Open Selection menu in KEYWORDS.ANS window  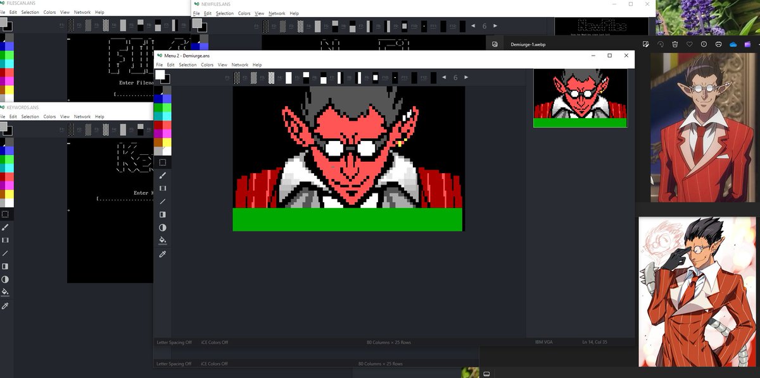click(x=30, y=117)
